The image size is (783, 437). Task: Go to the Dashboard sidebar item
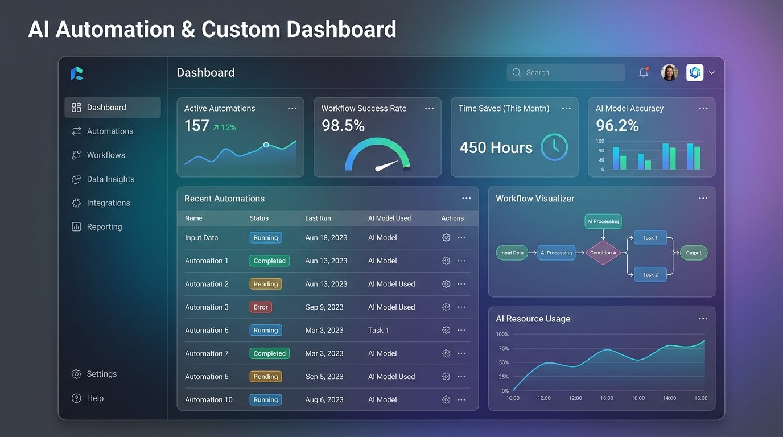pyautogui.click(x=113, y=107)
